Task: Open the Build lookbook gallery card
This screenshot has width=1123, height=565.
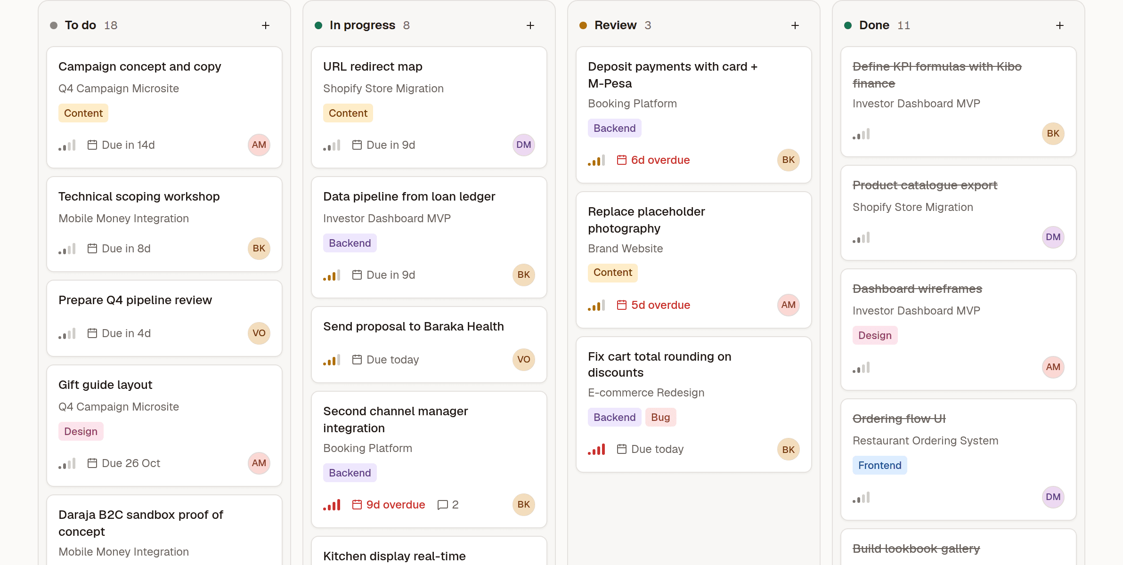Action: coord(959,547)
